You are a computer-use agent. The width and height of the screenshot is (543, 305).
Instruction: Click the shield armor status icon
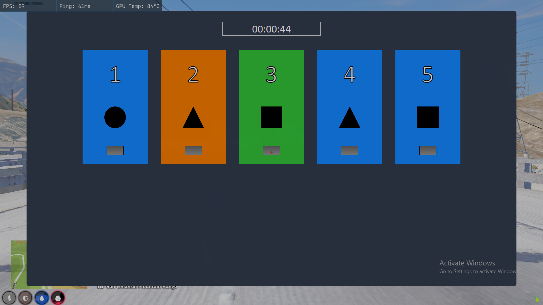(x=25, y=298)
